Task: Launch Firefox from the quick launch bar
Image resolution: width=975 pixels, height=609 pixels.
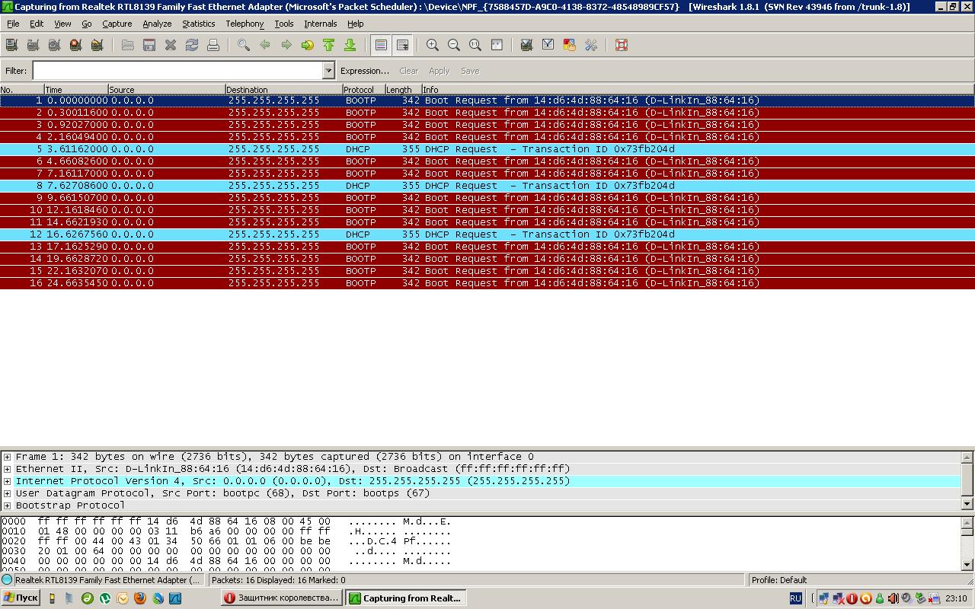Action: (140, 598)
